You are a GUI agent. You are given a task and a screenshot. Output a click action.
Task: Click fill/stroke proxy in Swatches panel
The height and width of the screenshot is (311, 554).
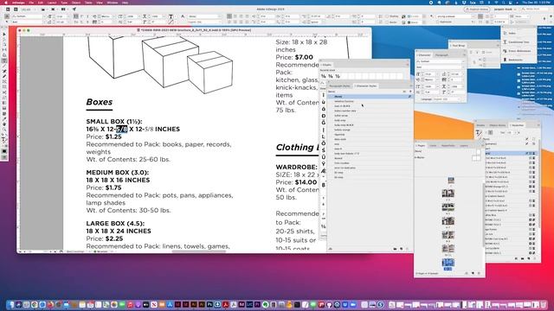pos(479,133)
